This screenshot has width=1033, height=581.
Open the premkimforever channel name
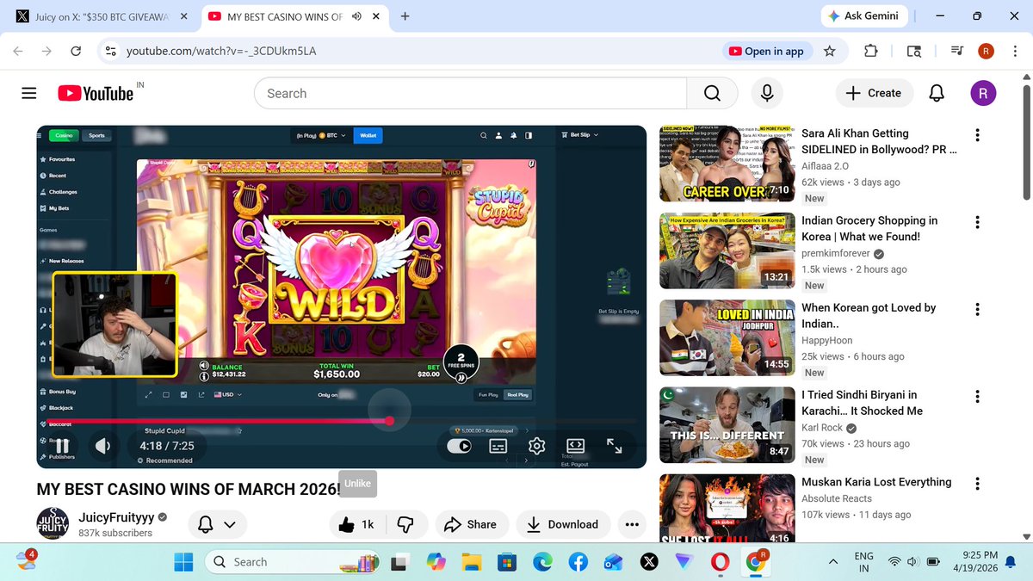[x=837, y=254]
